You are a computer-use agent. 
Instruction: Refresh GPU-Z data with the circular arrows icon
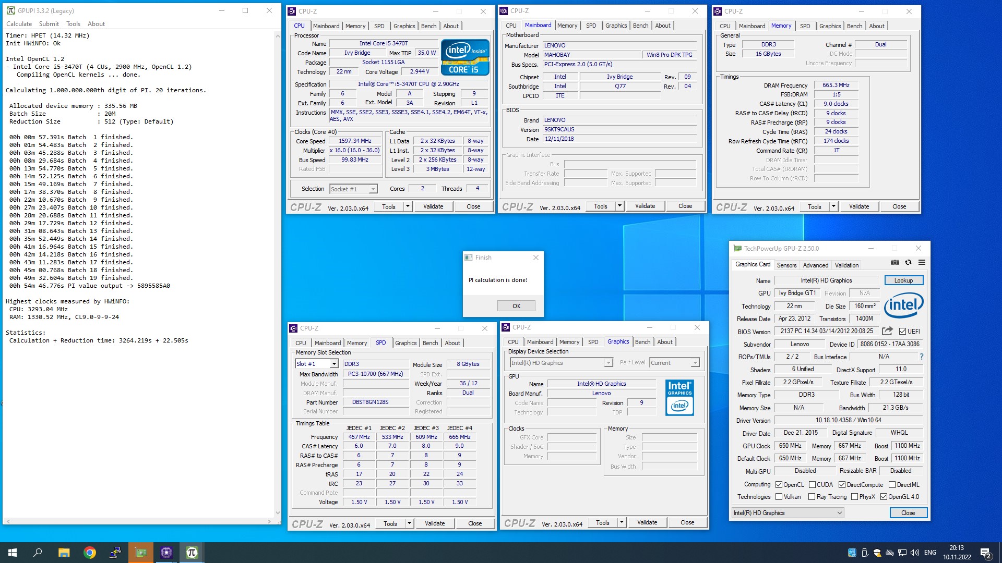(908, 262)
